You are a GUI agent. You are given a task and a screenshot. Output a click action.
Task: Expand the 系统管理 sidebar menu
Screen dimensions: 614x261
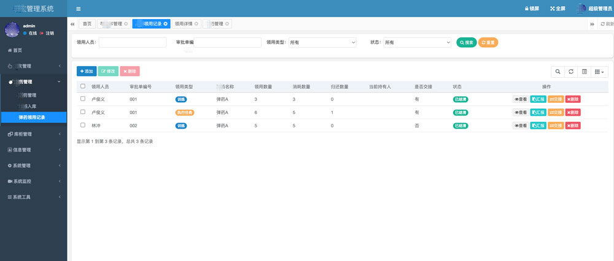click(x=33, y=165)
